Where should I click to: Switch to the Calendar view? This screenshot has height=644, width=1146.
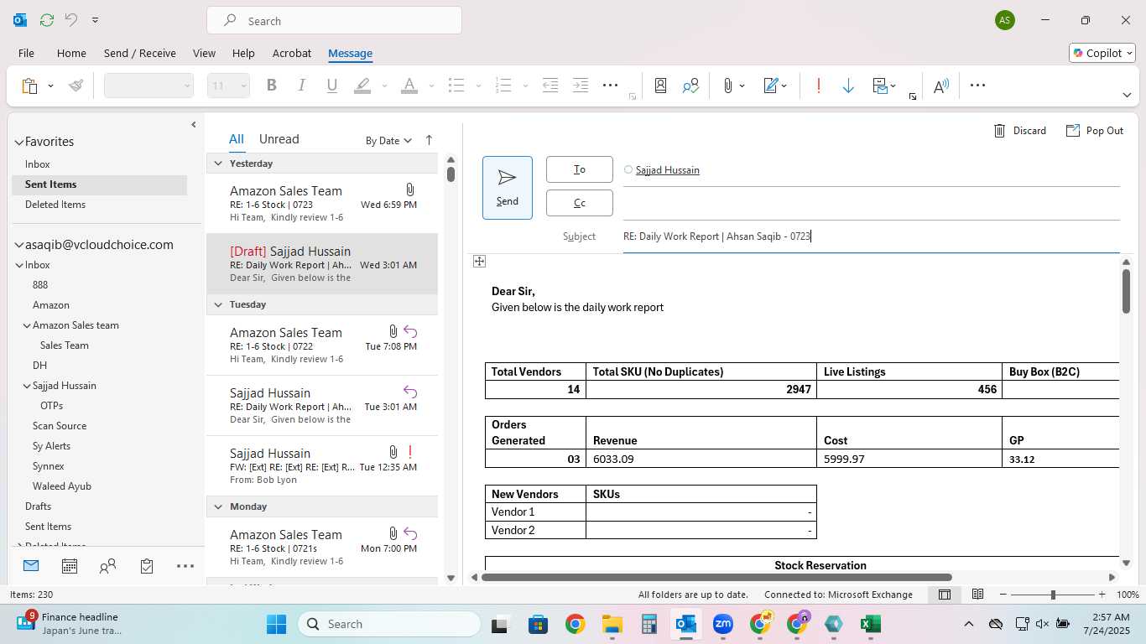tap(70, 566)
